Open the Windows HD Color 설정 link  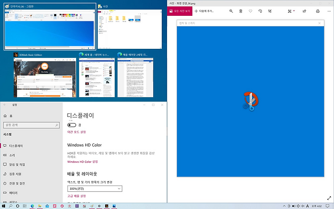83,162
